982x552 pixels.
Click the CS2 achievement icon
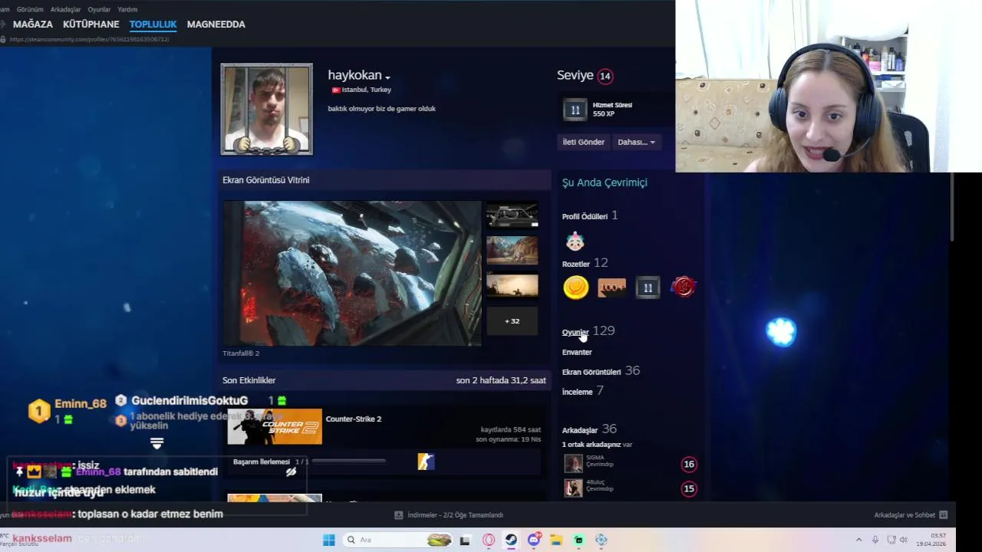point(426,462)
